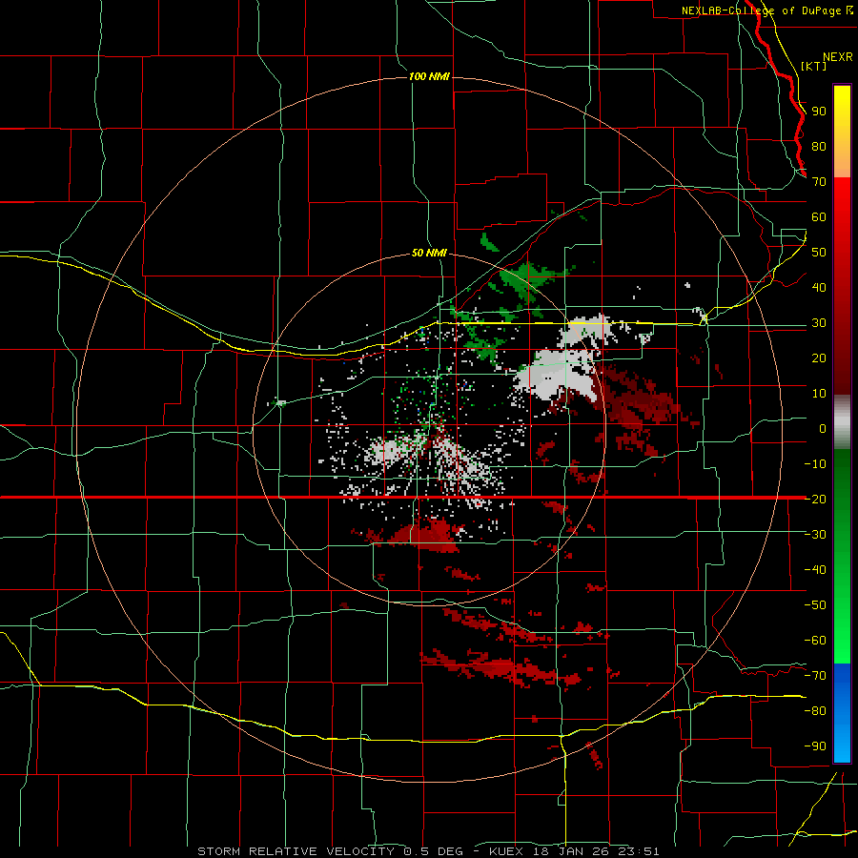The height and width of the screenshot is (858, 858).
Task: Click the 20 value on the velocity scale
Action: (819, 357)
